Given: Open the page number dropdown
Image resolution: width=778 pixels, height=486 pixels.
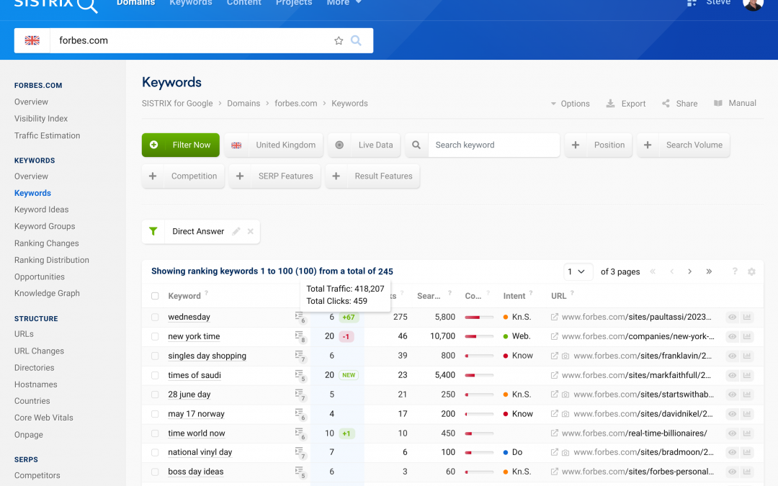Looking at the screenshot, I should click(x=576, y=272).
